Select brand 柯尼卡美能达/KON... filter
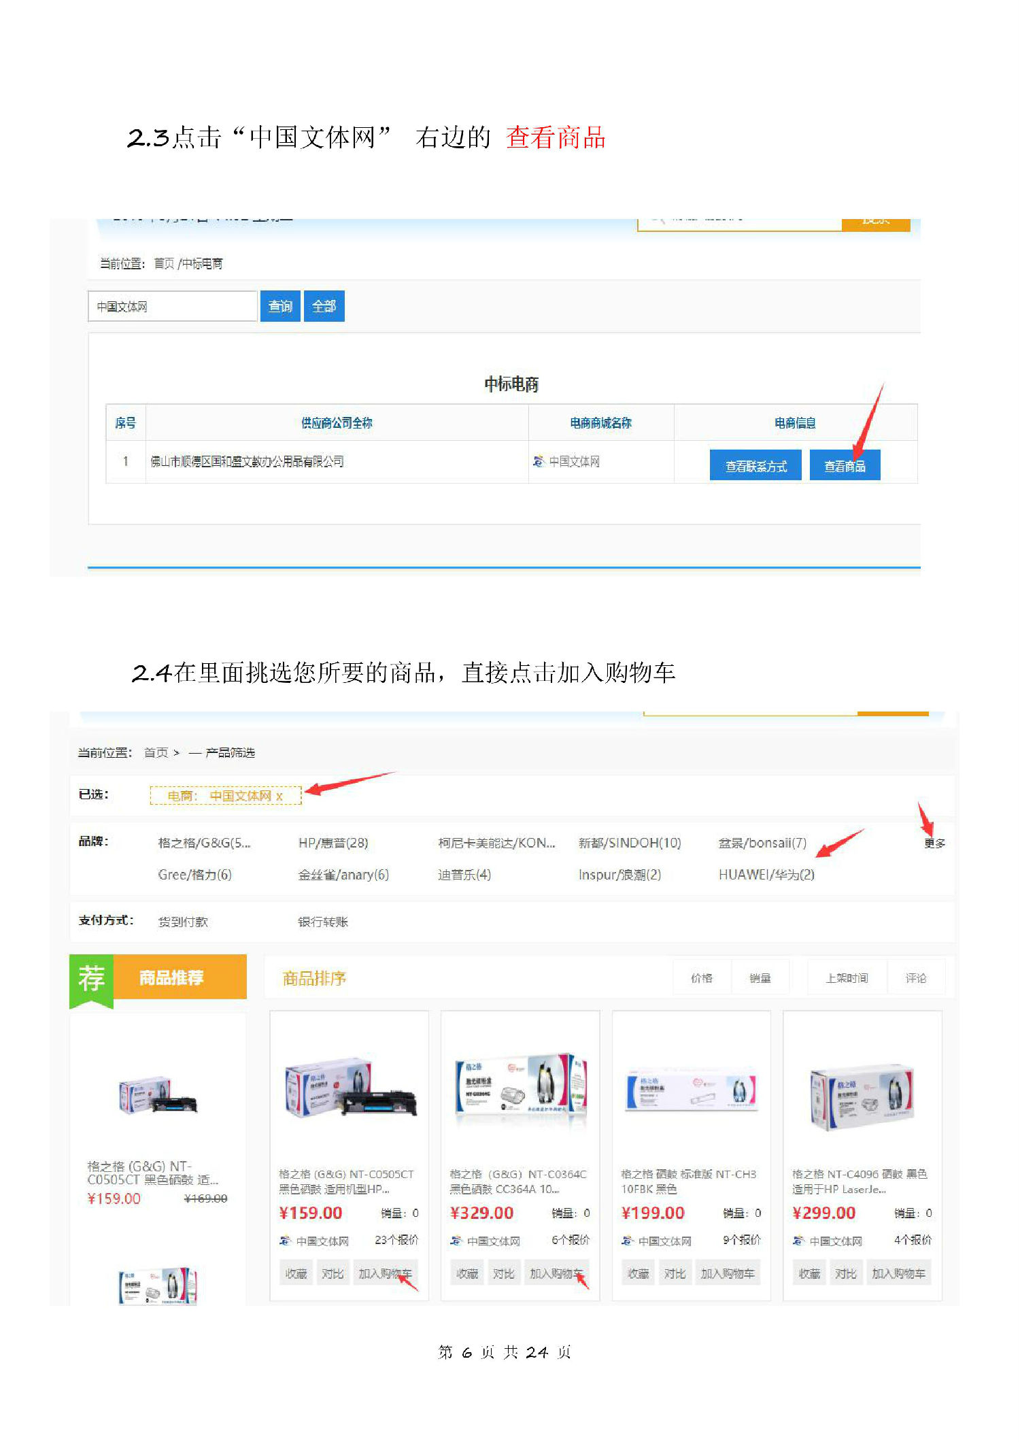Image resolution: width=1020 pixels, height=1442 pixels. tap(496, 843)
